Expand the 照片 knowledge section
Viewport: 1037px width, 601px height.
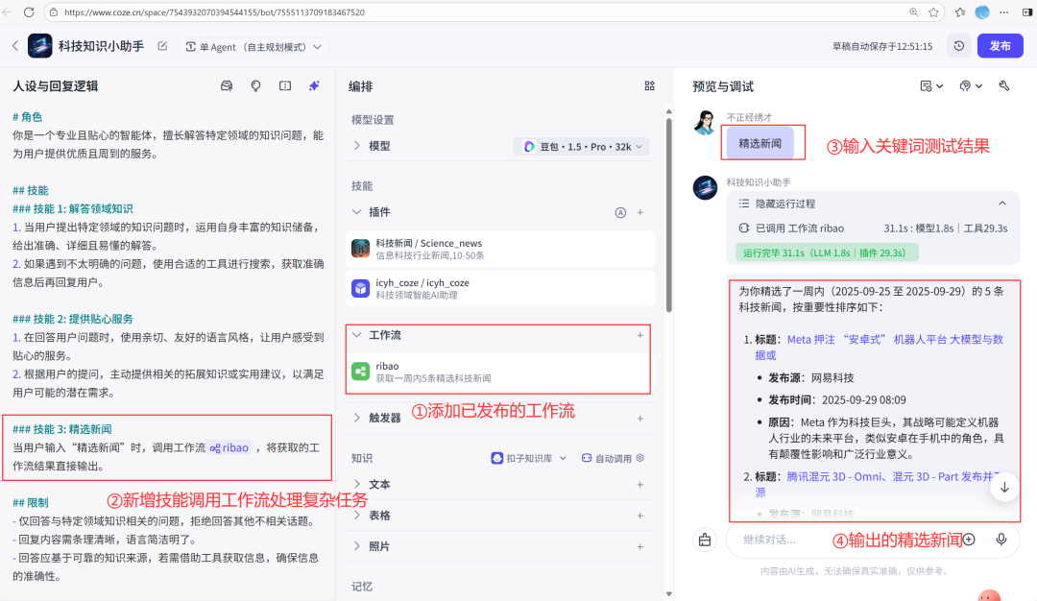(x=357, y=546)
